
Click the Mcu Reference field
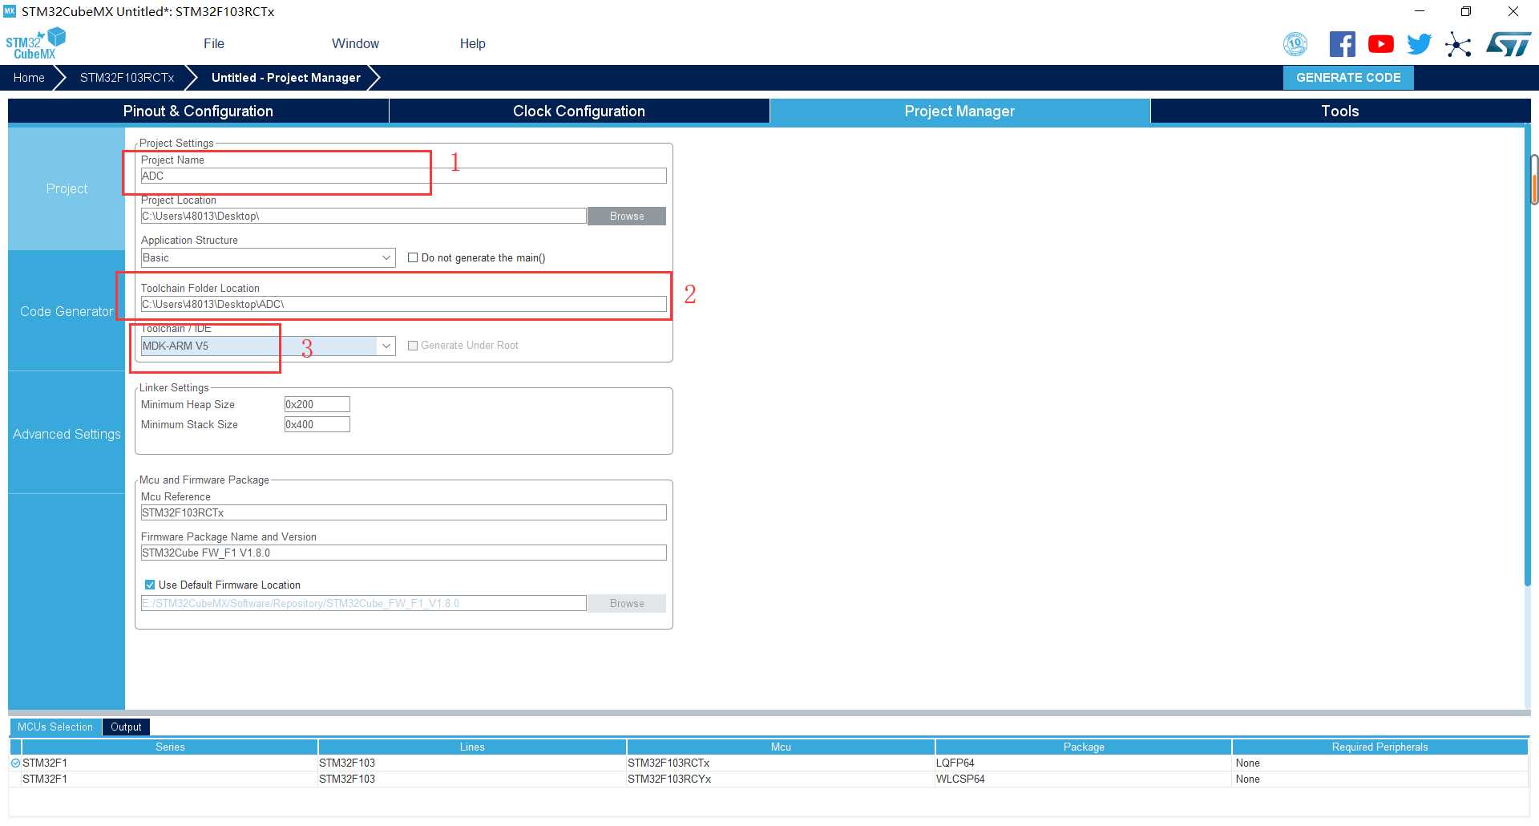coord(403,512)
